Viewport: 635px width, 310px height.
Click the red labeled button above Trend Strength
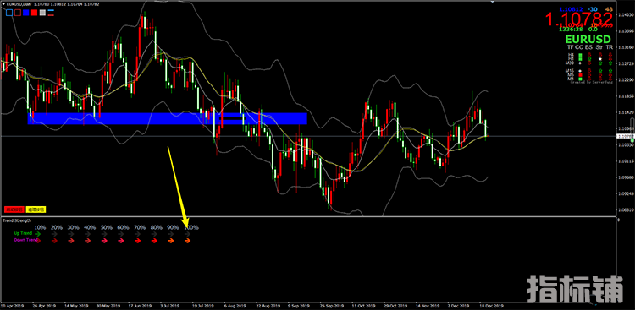(x=14, y=209)
